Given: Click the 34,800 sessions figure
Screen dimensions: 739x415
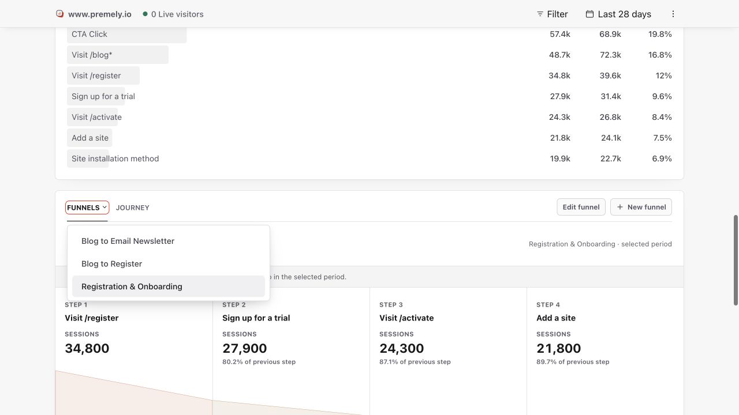Looking at the screenshot, I should 87,348.
